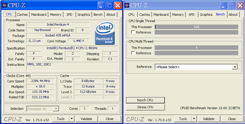This screenshot has width=245, height=124.
Task: Close the right CPU-Z window via red X
Action: click(x=240, y=5)
